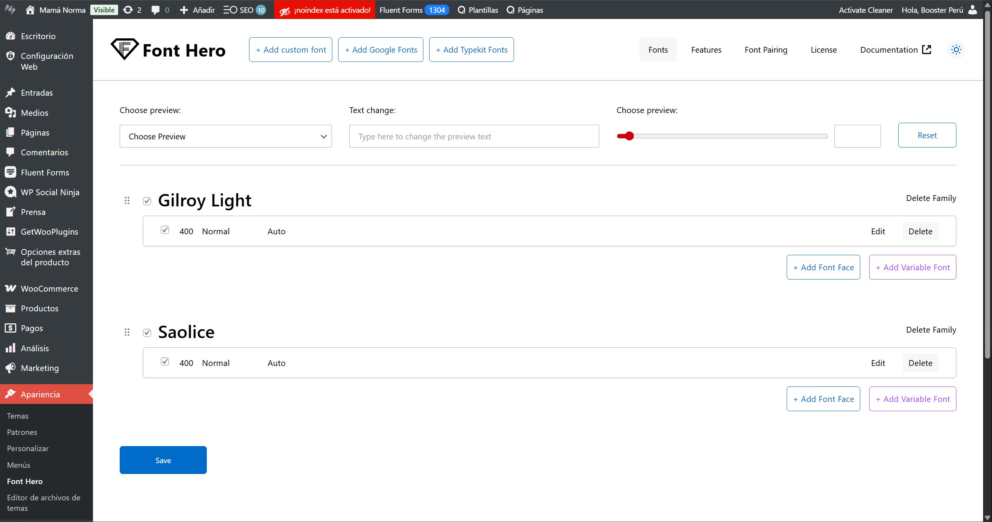This screenshot has height=522, width=992.
Task: Click the Prensa edit icon
Action: pos(10,212)
